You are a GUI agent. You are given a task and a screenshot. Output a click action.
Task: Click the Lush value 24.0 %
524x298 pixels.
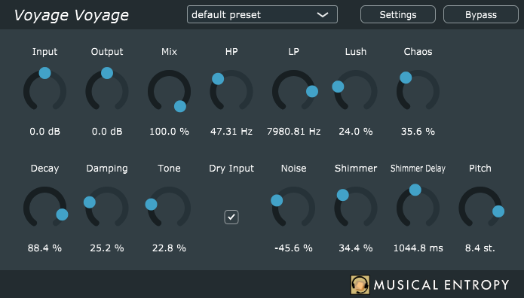click(x=356, y=132)
